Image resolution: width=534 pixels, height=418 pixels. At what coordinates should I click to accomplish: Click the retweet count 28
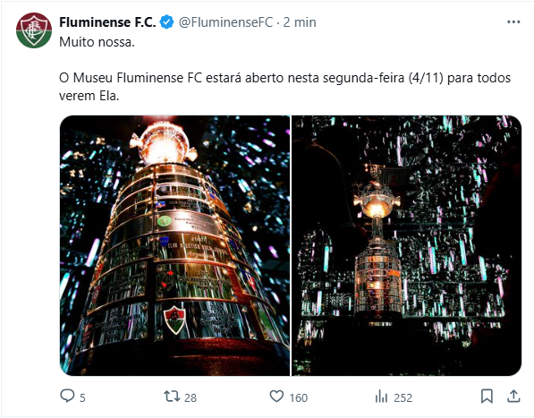pos(191,397)
